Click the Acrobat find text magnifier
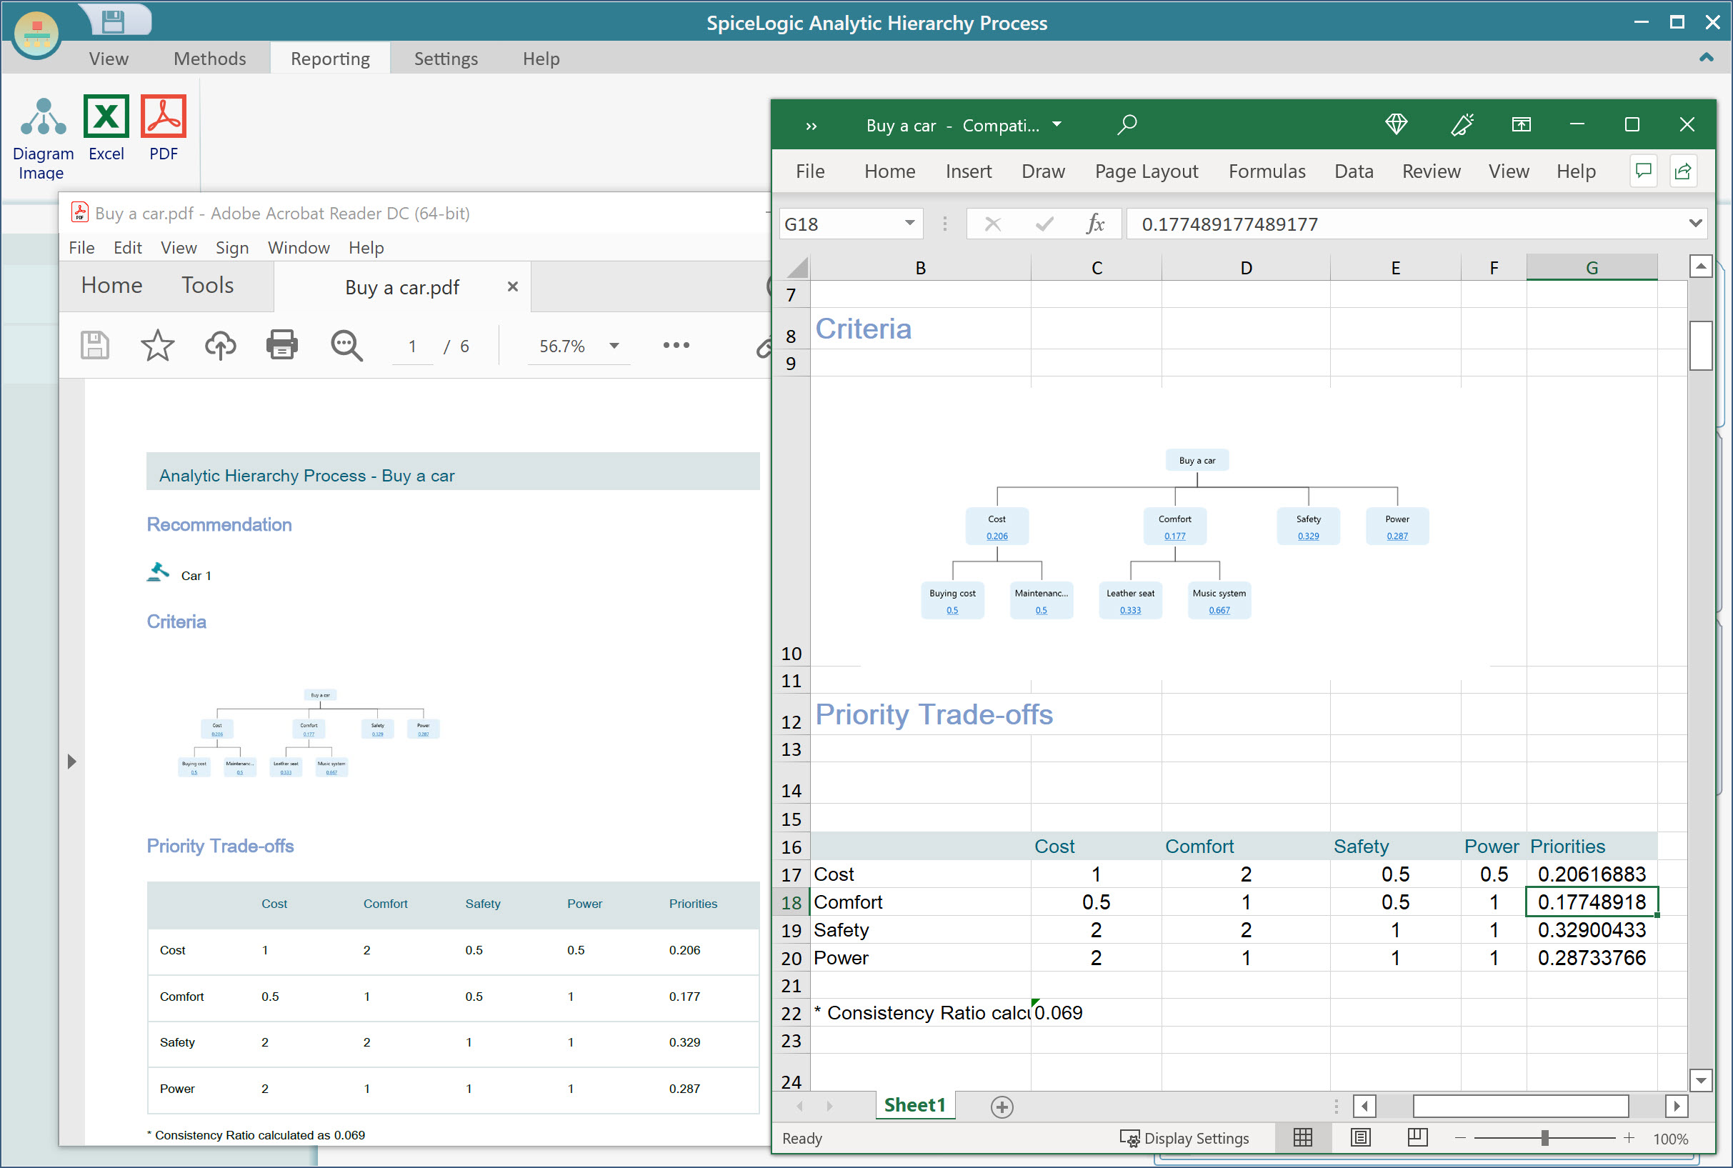 [346, 346]
